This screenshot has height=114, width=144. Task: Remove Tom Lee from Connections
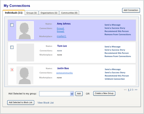(x=118, y=56)
